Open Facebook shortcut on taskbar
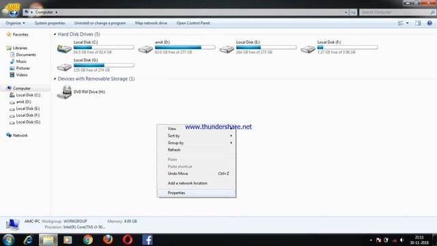Image resolution: width=437 pixels, height=246 pixels. click(147, 240)
